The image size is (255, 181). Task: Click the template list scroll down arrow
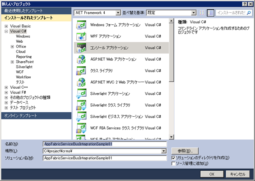pyautogui.click(x=171, y=137)
